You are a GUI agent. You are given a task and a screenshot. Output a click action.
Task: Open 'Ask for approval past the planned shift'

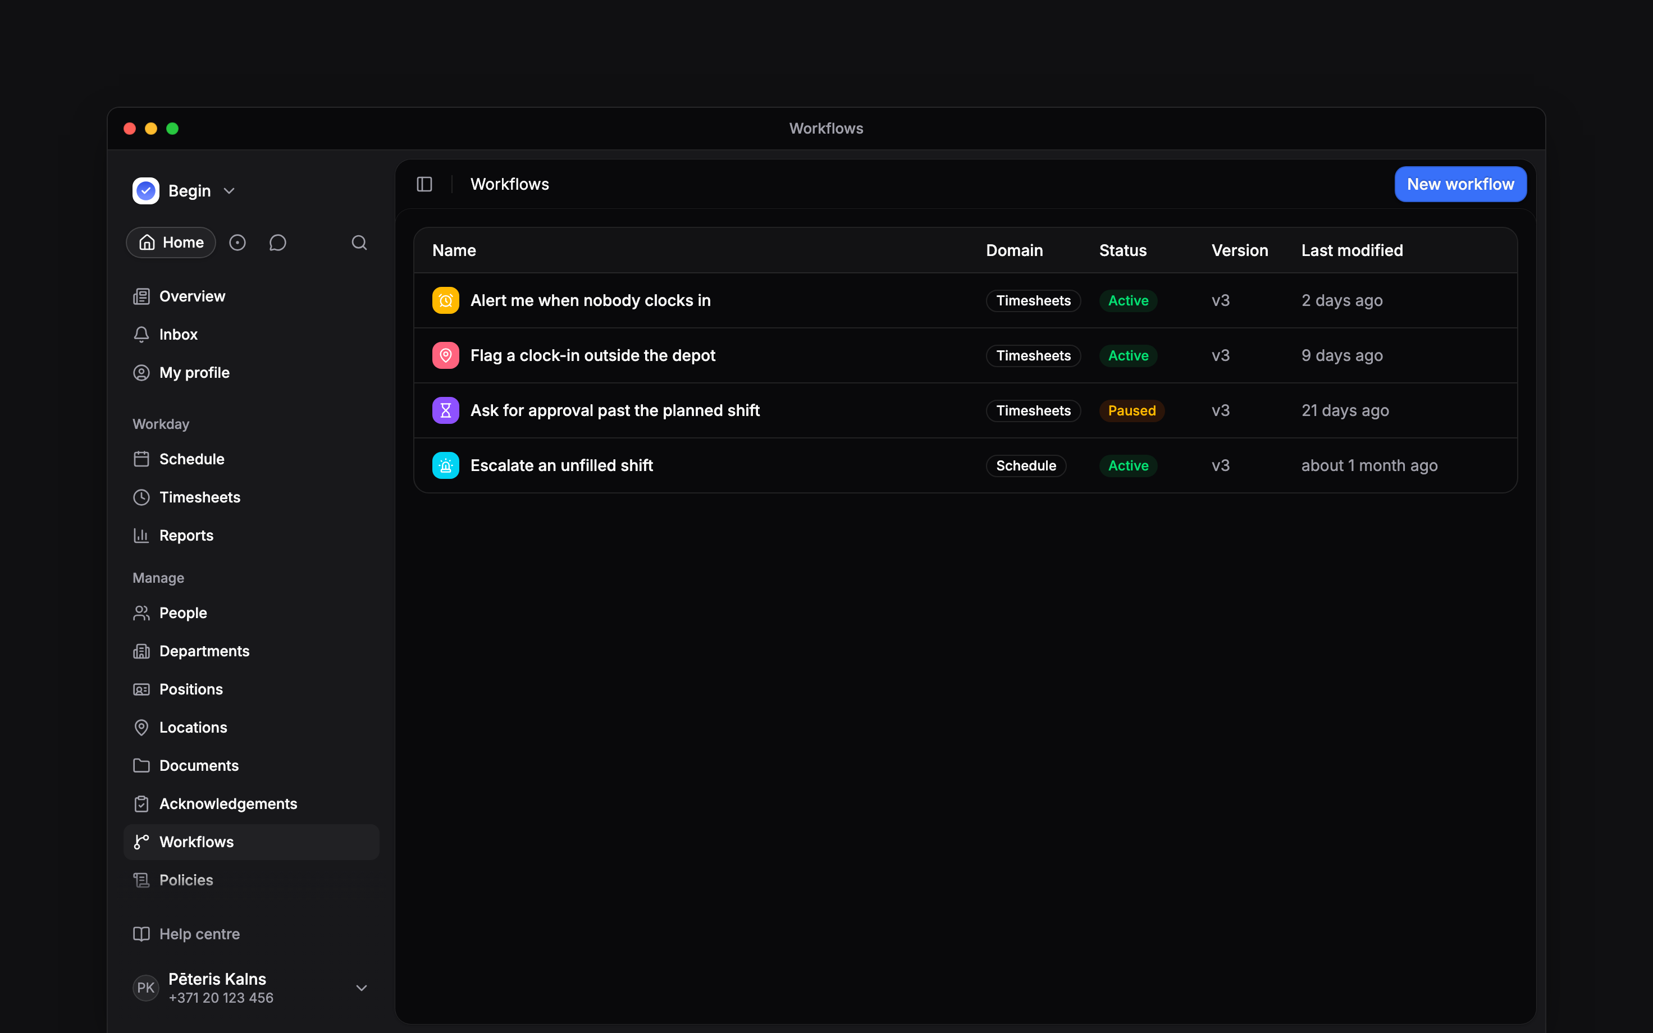[615, 410]
